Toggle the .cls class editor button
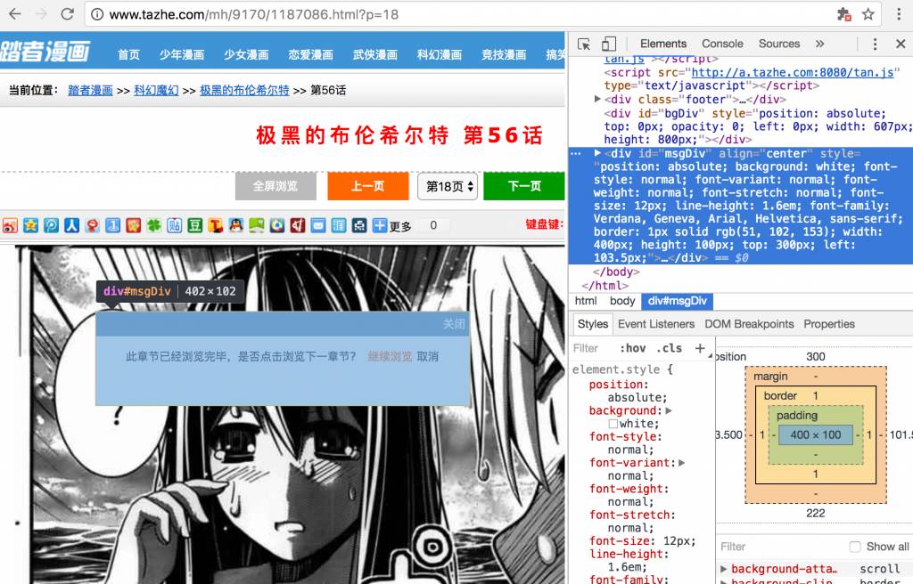The image size is (913, 584). pyautogui.click(x=669, y=348)
